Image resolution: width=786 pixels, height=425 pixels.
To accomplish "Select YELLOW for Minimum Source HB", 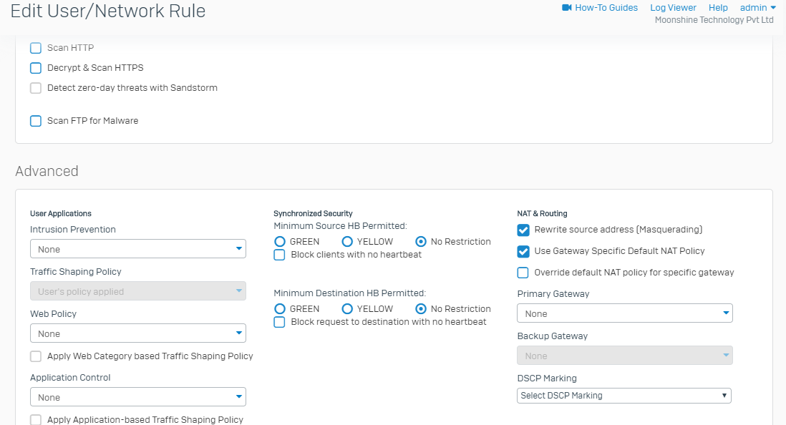I will (x=347, y=242).
